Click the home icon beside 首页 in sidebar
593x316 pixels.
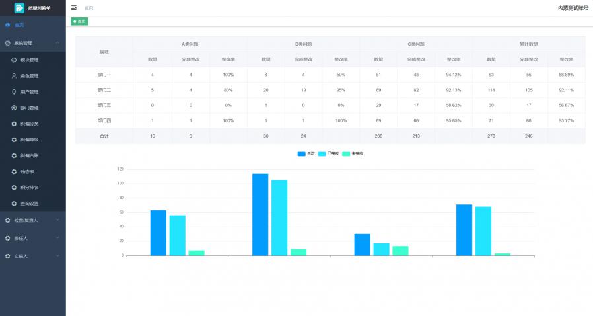tap(7, 25)
